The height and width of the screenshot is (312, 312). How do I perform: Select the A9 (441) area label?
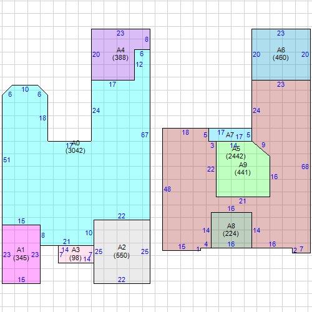(x=243, y=168)
